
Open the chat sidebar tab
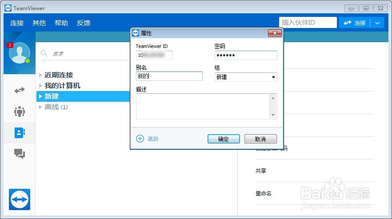(x=20, y=154)
